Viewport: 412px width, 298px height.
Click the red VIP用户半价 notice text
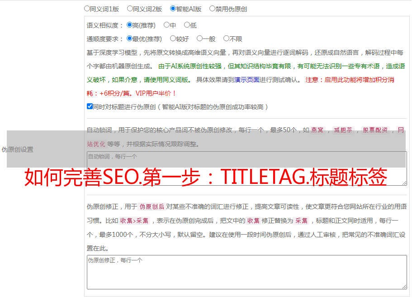pos(155,93)
